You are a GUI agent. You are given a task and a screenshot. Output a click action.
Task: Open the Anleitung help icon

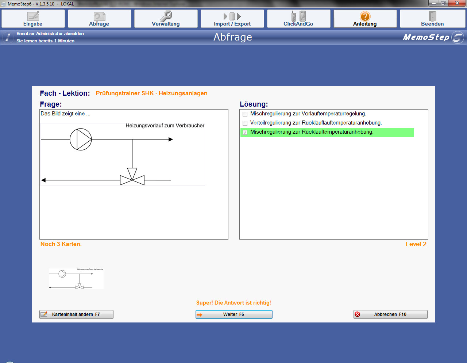point(365,16)
